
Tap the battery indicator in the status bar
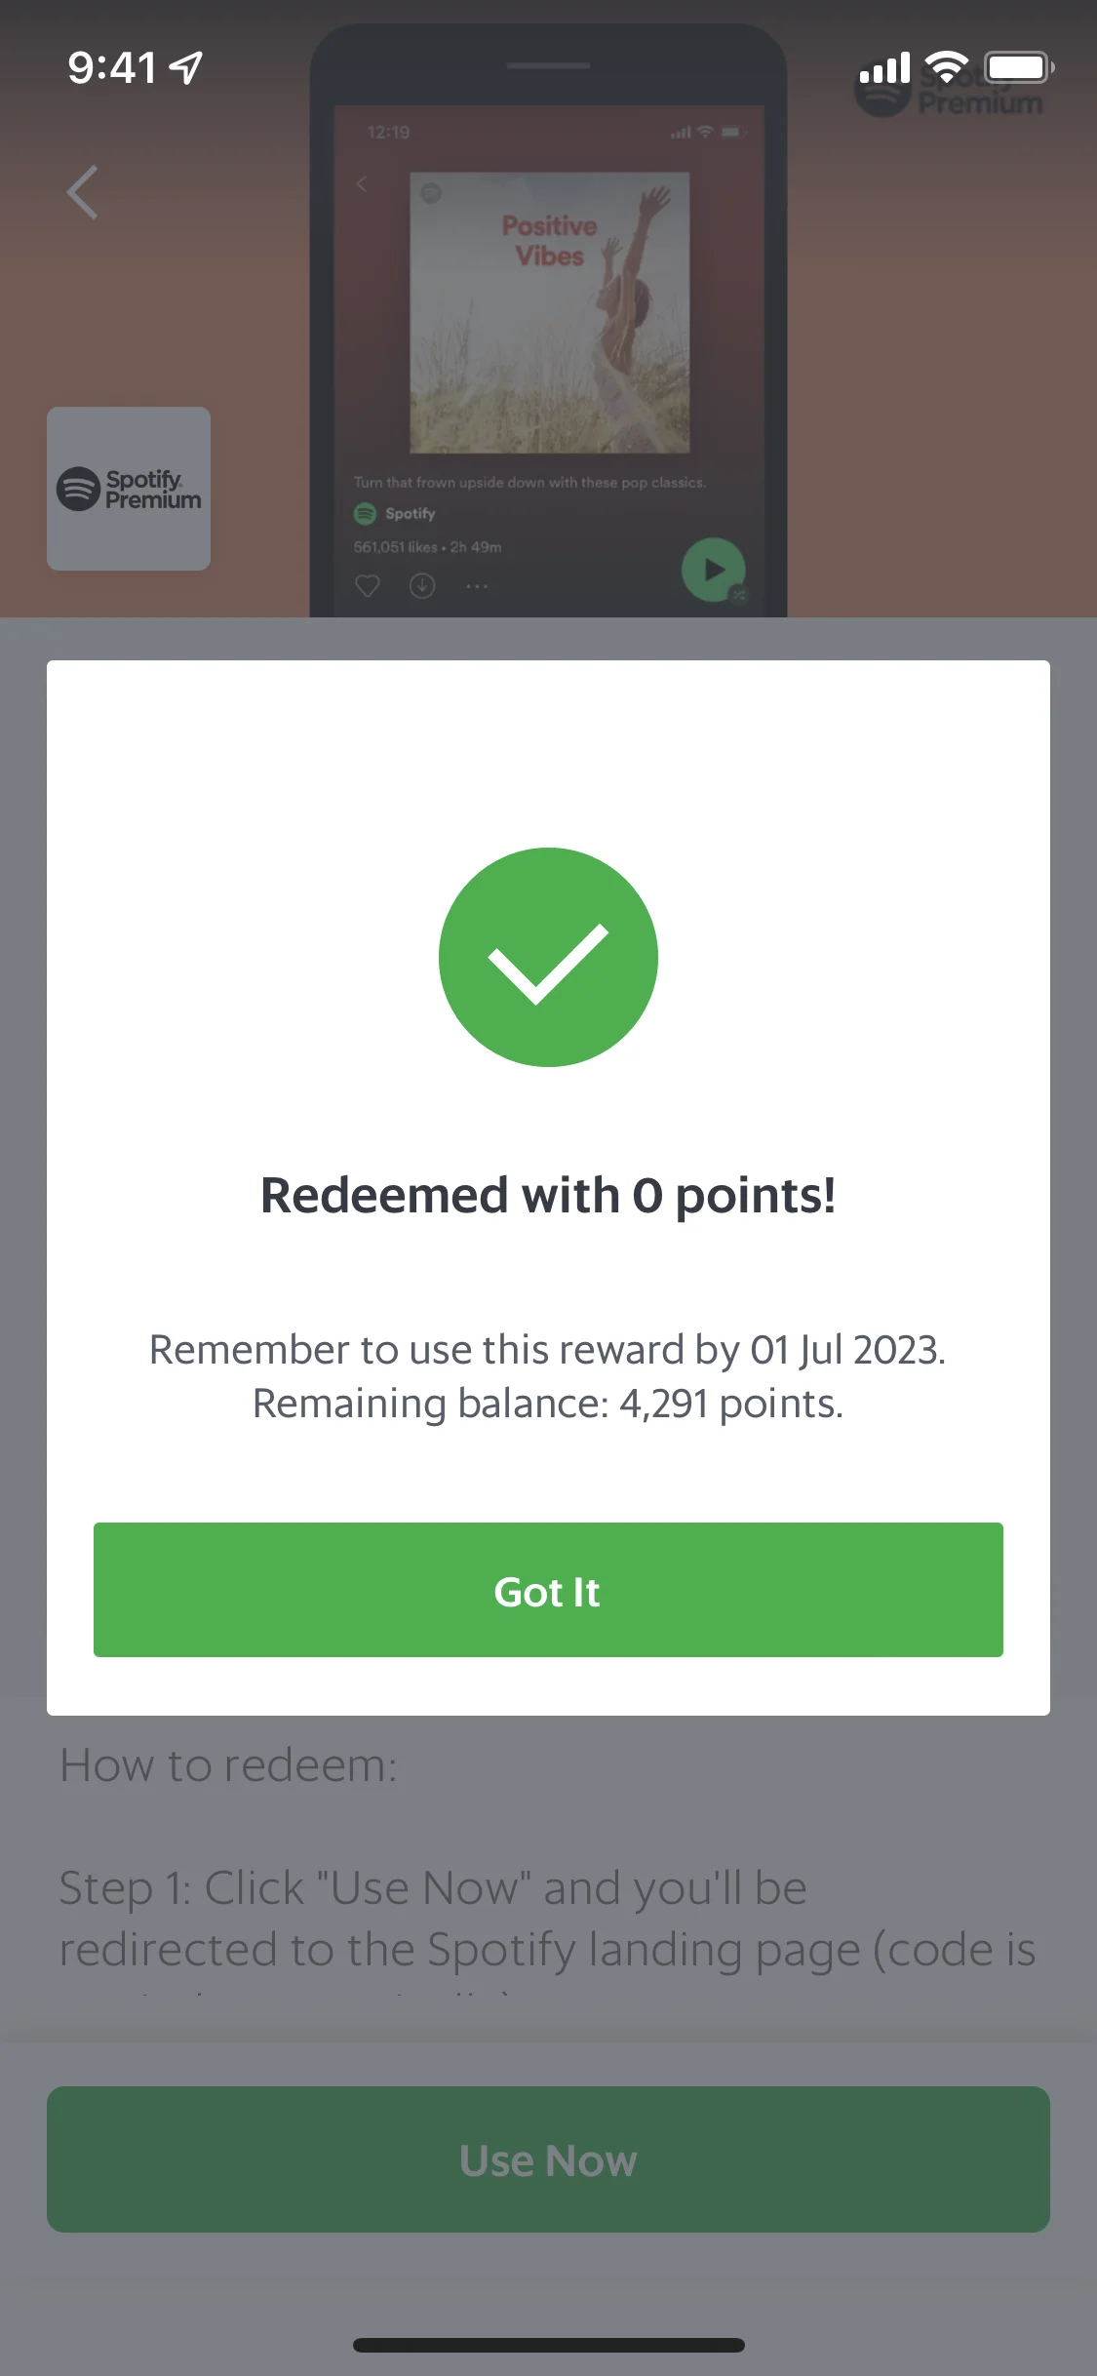(1017, 68)
